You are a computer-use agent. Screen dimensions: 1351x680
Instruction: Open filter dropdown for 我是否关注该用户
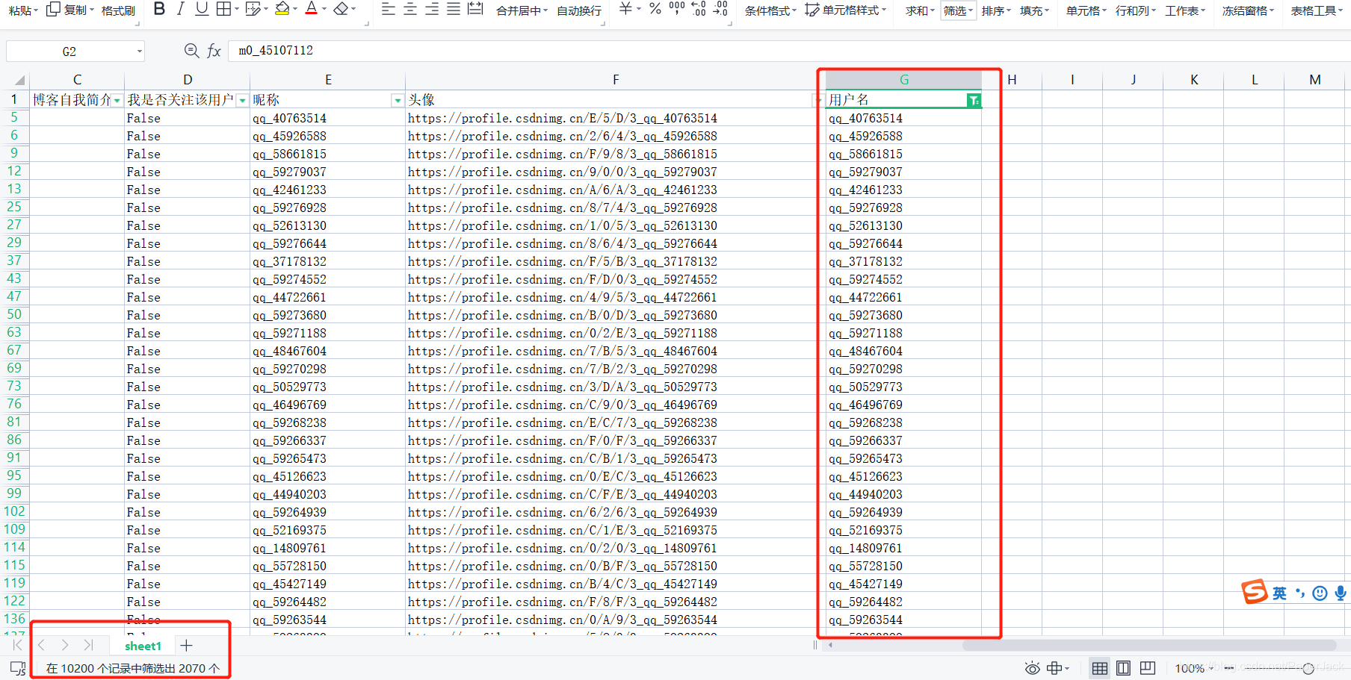click(243, 101)
